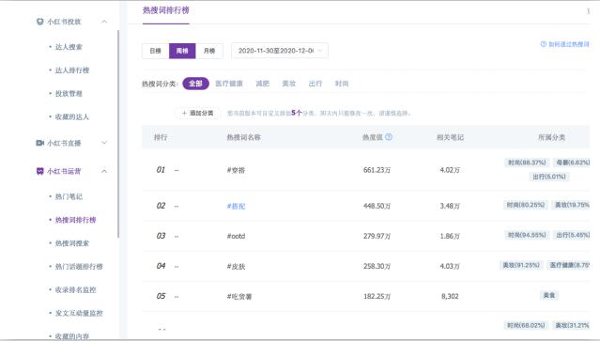Collapse the 小红书运营 section chevron
Image resolution: width=600 pixels, height=341 pixels.
[104, 171]
